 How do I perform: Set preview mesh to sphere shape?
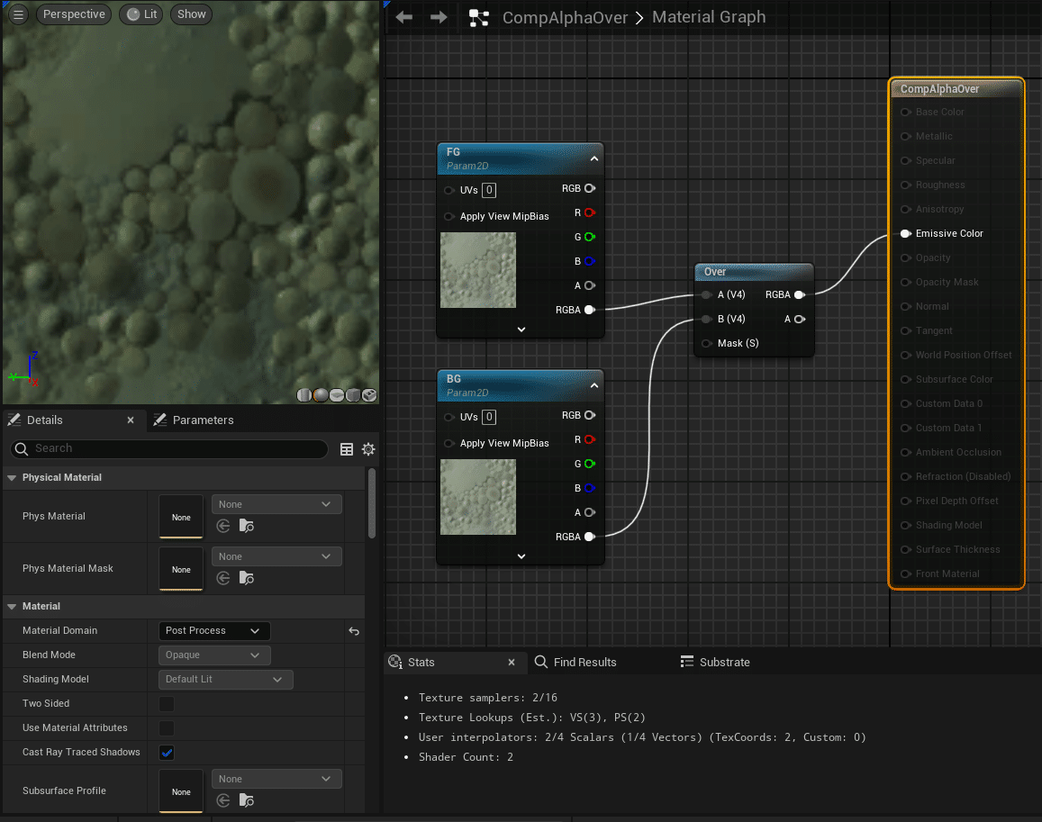click(321, 395)
